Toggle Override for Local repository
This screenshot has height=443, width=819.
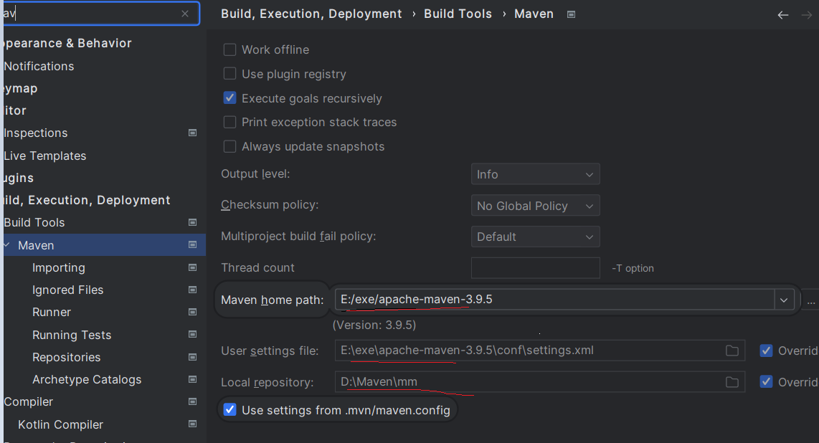point(766,382)
